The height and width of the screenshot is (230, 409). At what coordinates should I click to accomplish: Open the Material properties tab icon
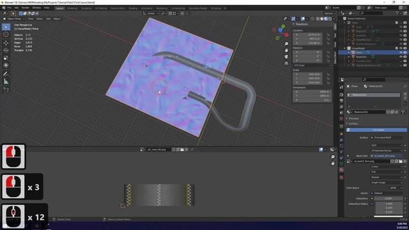(x=341, y=170)
